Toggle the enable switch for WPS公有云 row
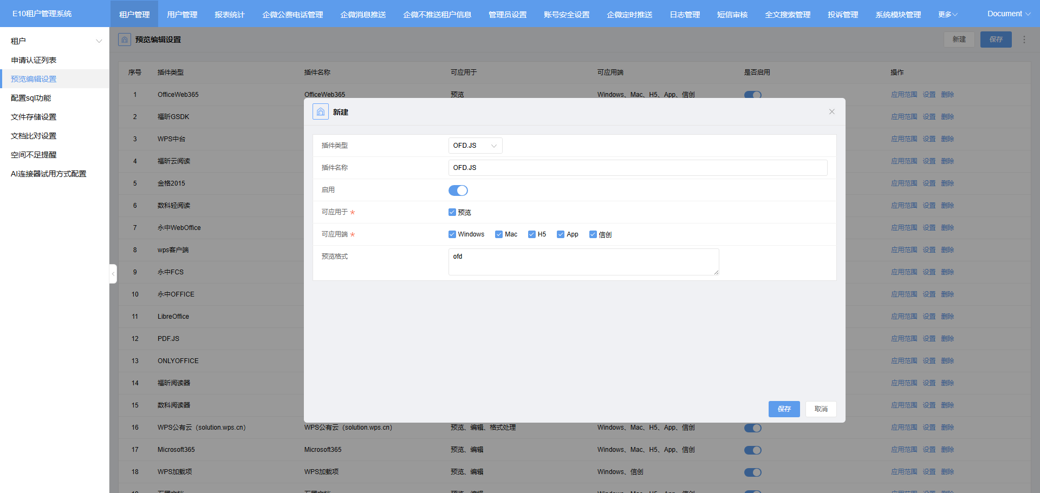 (752, 428)
